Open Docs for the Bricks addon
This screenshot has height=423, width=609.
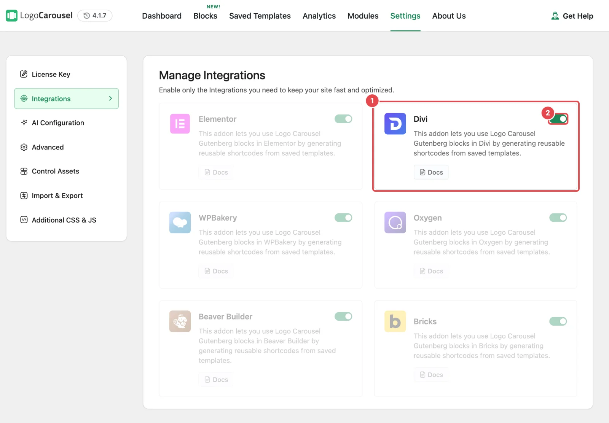431,375
